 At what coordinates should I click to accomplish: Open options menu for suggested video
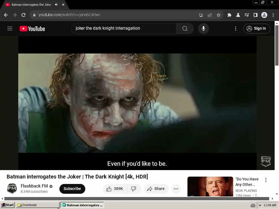[x=266, y=180]
